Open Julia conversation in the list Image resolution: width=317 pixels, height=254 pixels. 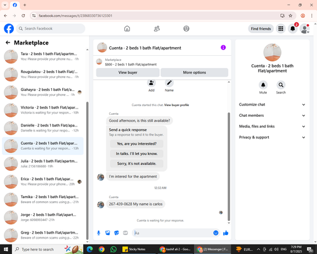coord(42,164)
